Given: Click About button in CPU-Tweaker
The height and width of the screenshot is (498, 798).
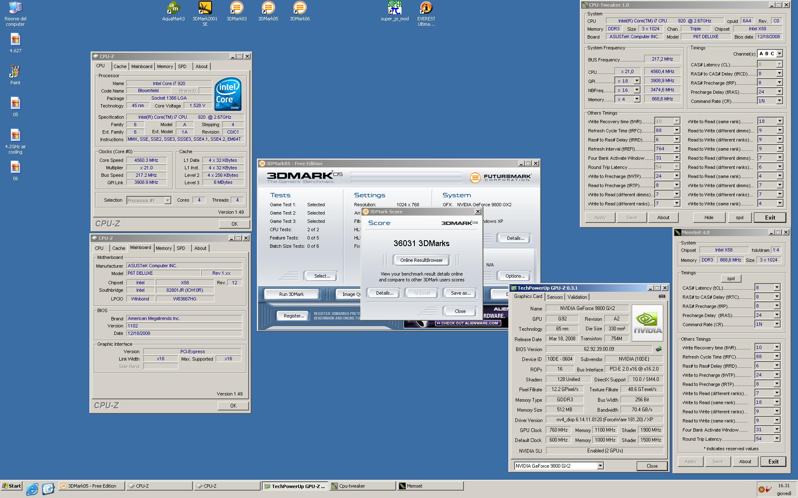Looking at the screenshot, I should point(663,217).
